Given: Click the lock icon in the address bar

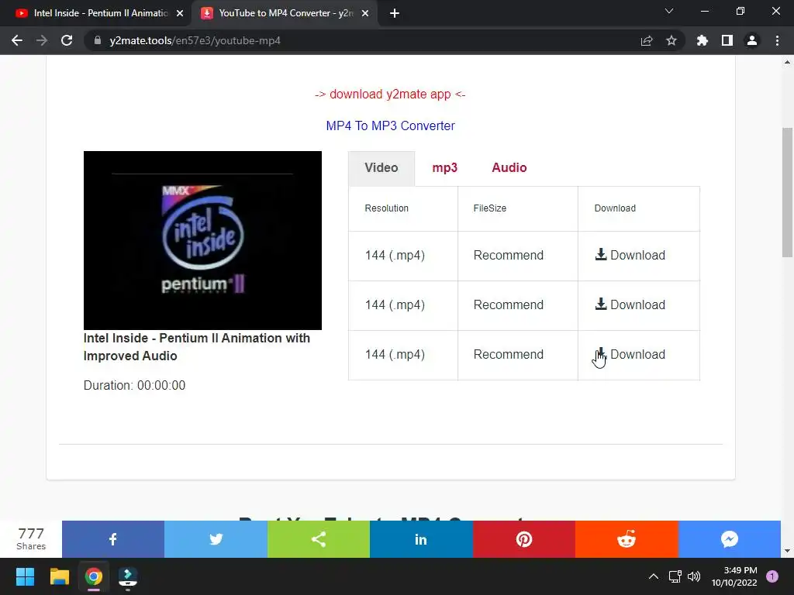Looking at the screenshot, I should (x=97, y=40).
